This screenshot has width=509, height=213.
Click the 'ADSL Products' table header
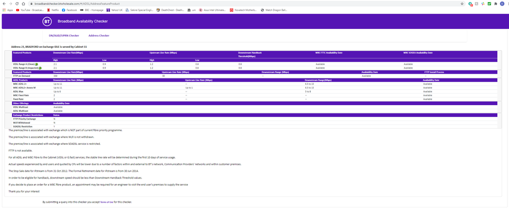click(19, 80)
